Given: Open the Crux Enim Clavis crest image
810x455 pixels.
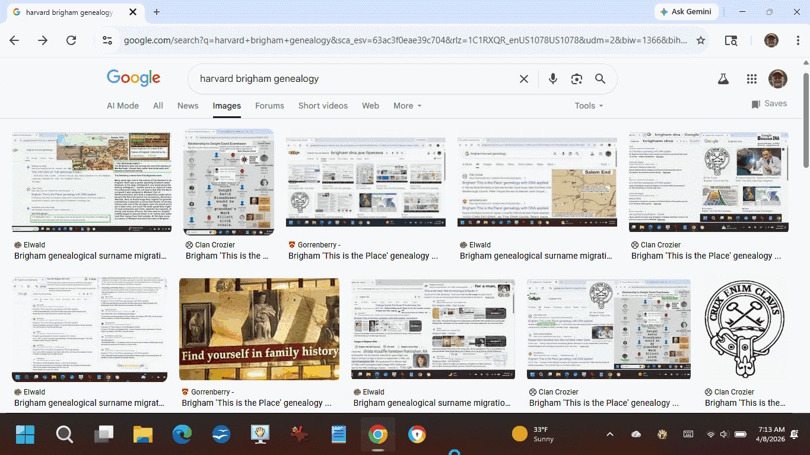Looking at the screenshot, I should (x=745, y=329).
